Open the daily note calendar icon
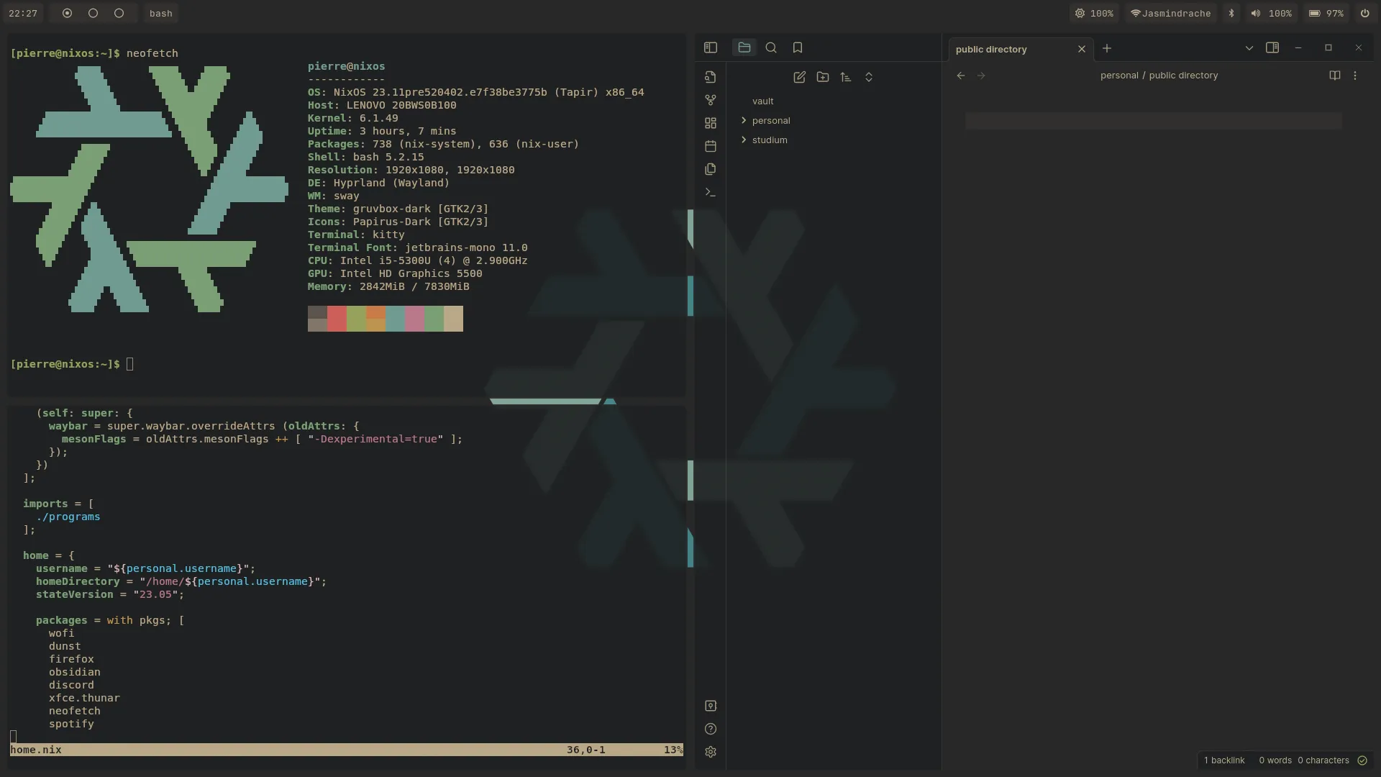 click(711, 146)
